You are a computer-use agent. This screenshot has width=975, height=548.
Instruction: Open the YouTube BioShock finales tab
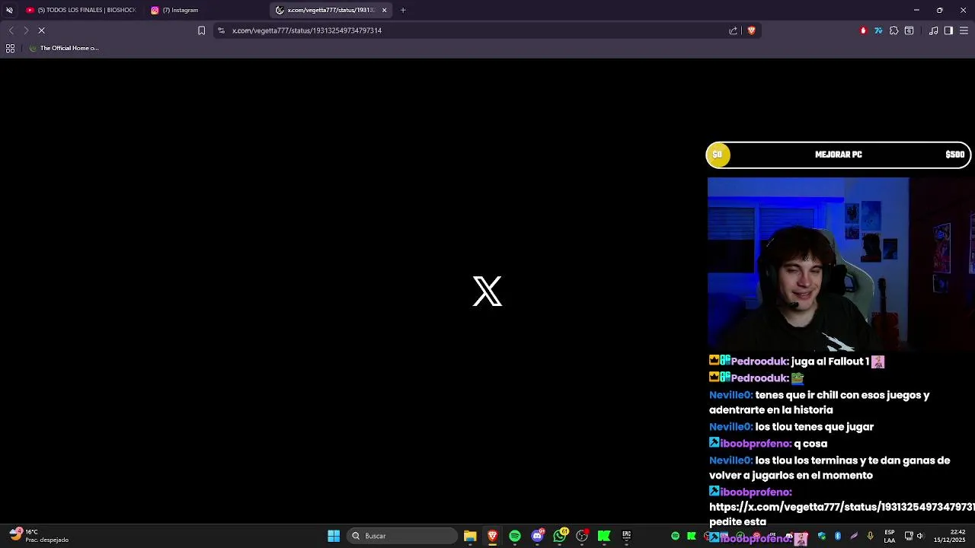click(80, 10)
